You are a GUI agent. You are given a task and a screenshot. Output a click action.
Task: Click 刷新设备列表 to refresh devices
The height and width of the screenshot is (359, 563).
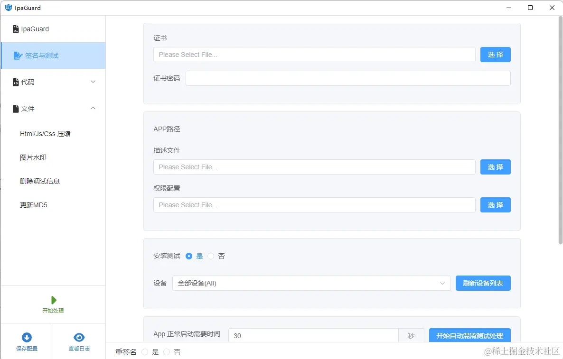coord(483,283)
